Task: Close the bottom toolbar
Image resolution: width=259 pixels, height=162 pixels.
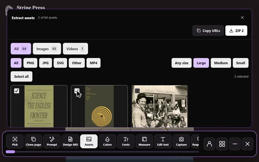Action: click(247, 144)
